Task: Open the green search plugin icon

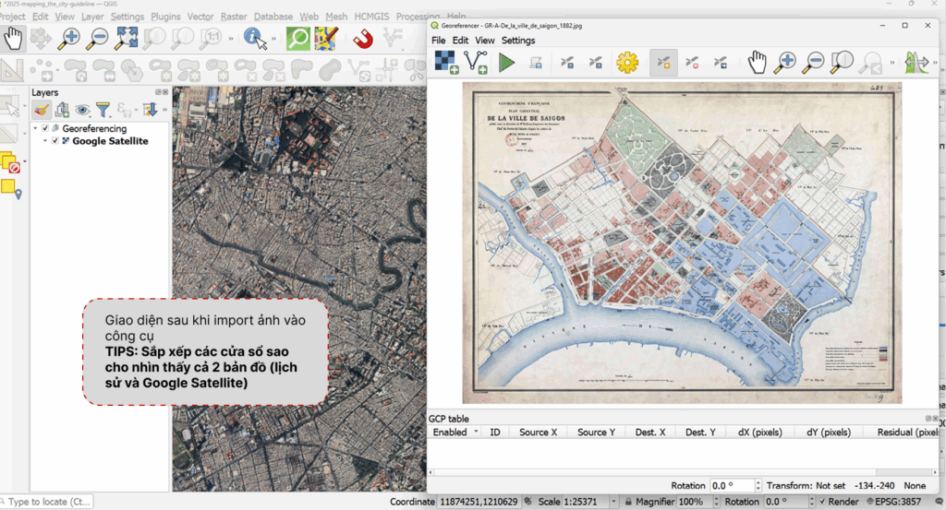Action: click(297, 39)
